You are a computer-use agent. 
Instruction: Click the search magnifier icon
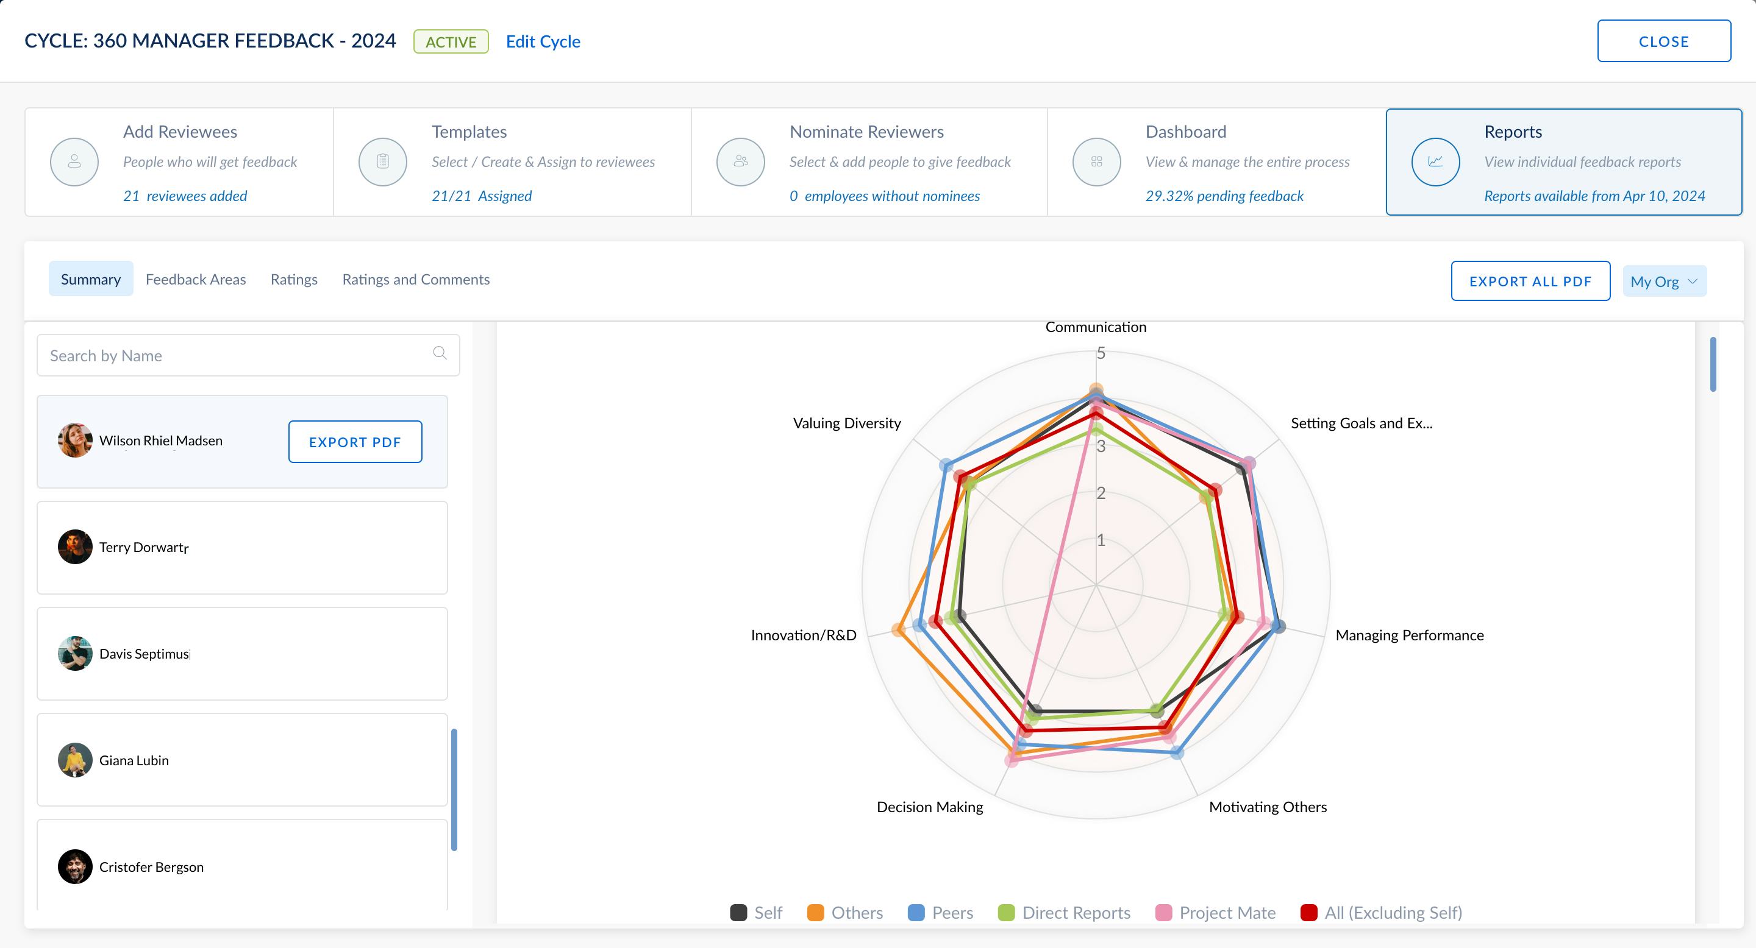point(438,353)
